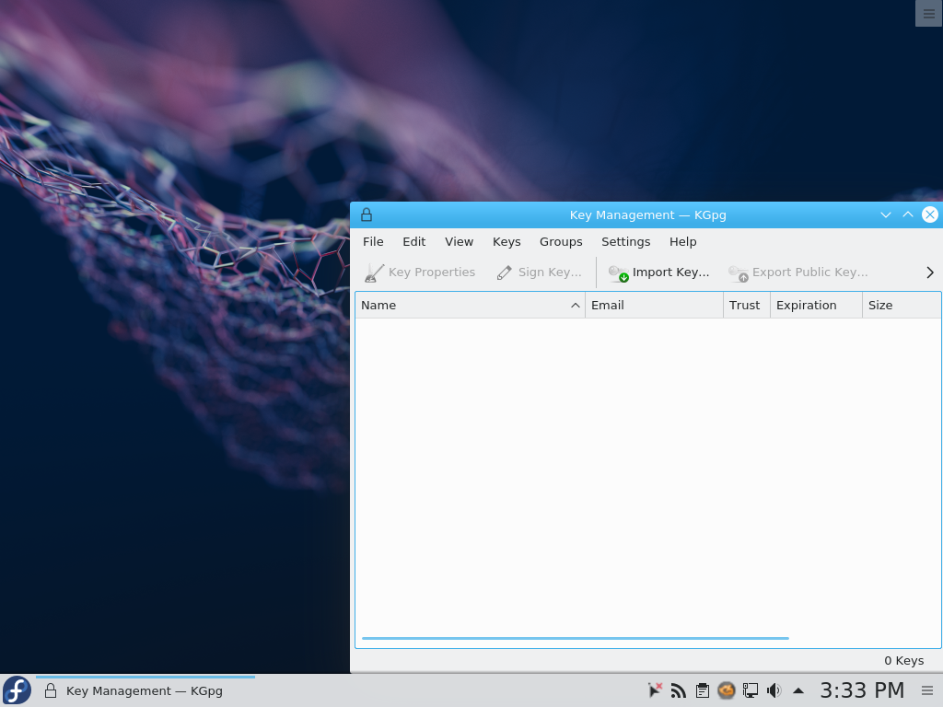Open the network connections tray icon
Viewport: 943px width, 707px height.
[x=750, y=690]
